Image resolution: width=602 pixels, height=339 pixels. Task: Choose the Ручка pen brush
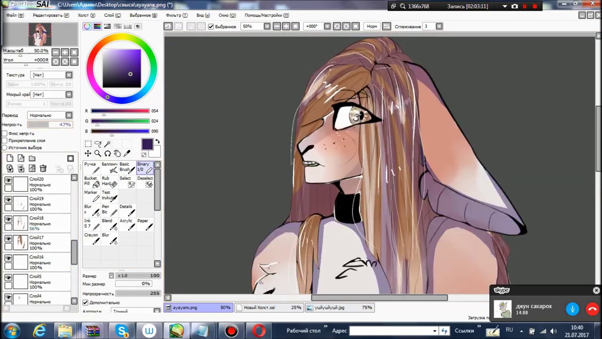click(92, 168)
